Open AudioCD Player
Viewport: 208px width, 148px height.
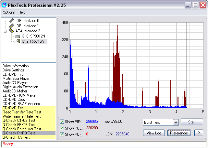[15, 83]
